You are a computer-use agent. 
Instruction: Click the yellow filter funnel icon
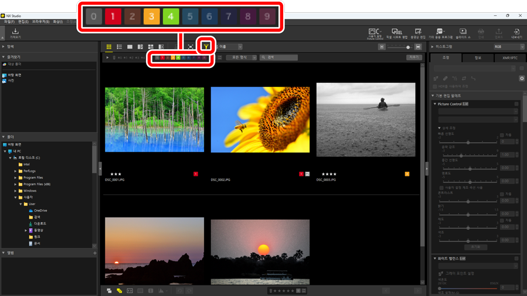tap(206, 46)
